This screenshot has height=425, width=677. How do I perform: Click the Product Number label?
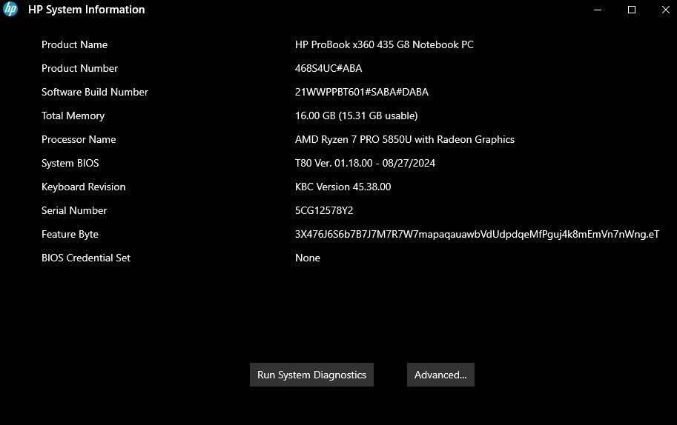tap(79, 68)
